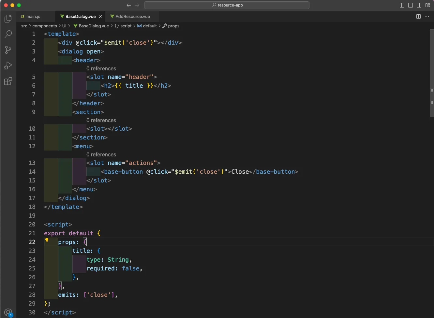Viewport: 434px width, 318px height.
Task: Click the script breadcrumb
Action: point(123,26)
